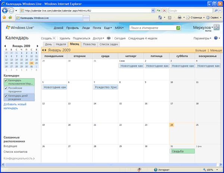This screenshot has height=173, width=224.
Task: Click Добавить новый календарь link
Action: click(15, 106)
